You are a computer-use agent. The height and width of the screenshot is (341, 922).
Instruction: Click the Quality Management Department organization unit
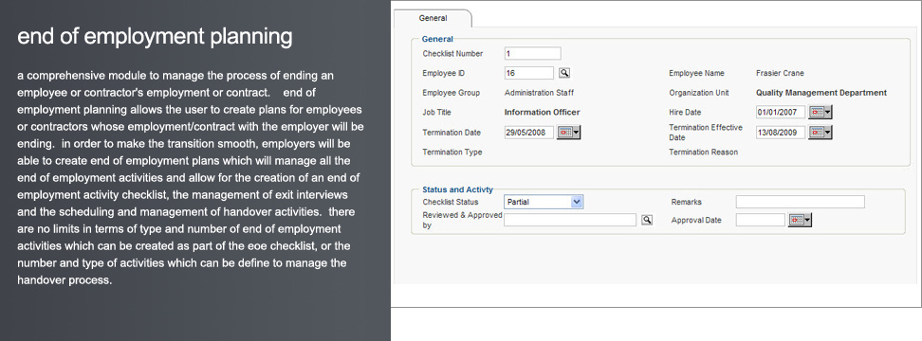click(x=821, y=93)
